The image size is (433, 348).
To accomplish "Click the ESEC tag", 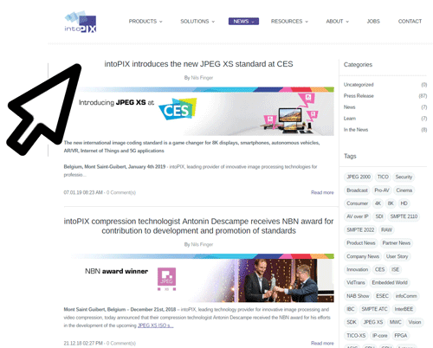I will click(382, 296).
